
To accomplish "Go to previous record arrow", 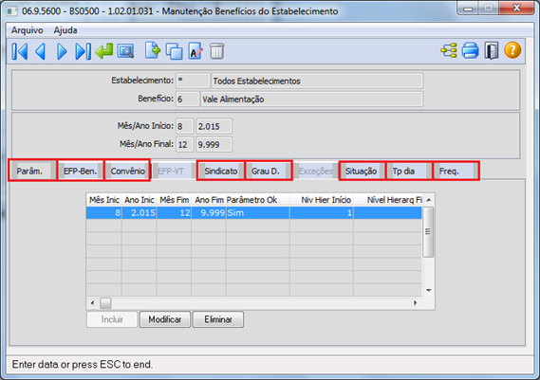I will coord(41,51).
